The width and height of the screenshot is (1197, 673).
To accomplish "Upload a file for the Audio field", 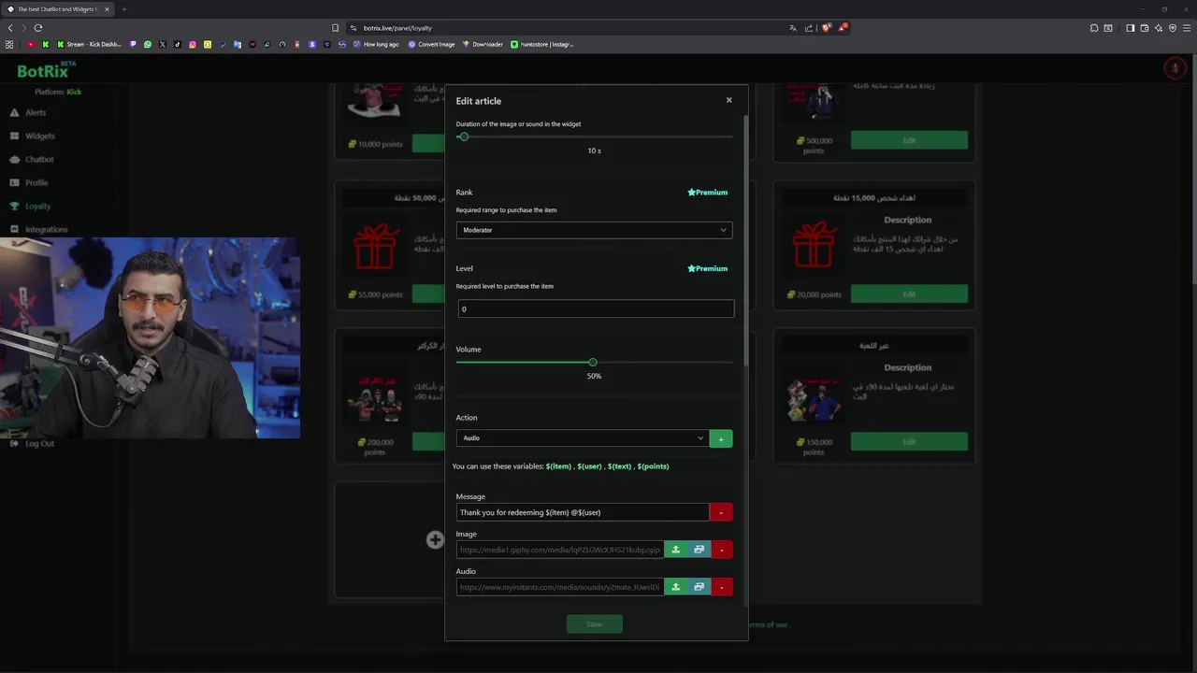I will pos(675,587).
